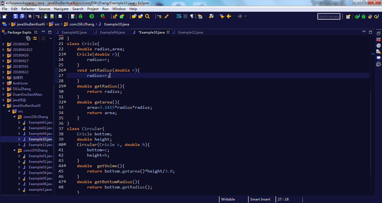Screen dimensions: 382x203
Task: Toggle Block Selection mode
Action: coord(185,16)
